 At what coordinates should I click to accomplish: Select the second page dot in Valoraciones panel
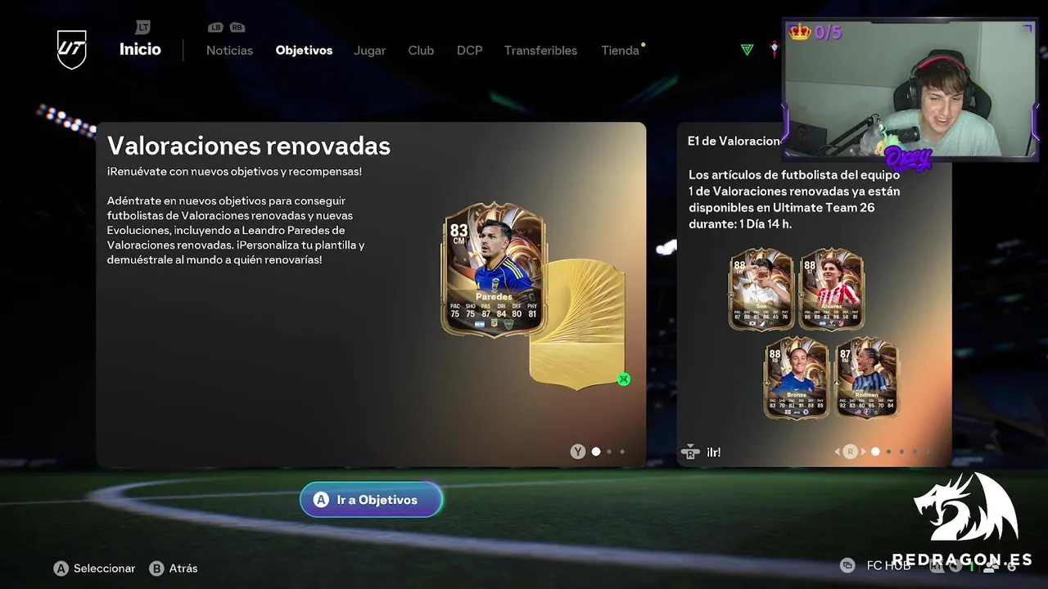point(609,452)
